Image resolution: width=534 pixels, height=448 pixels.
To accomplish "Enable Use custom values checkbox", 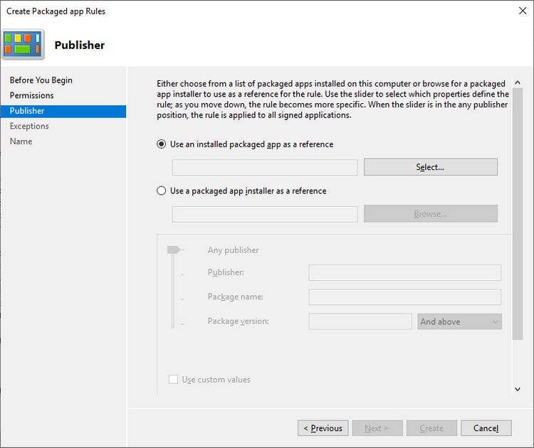I will click(x=173, y=379).
